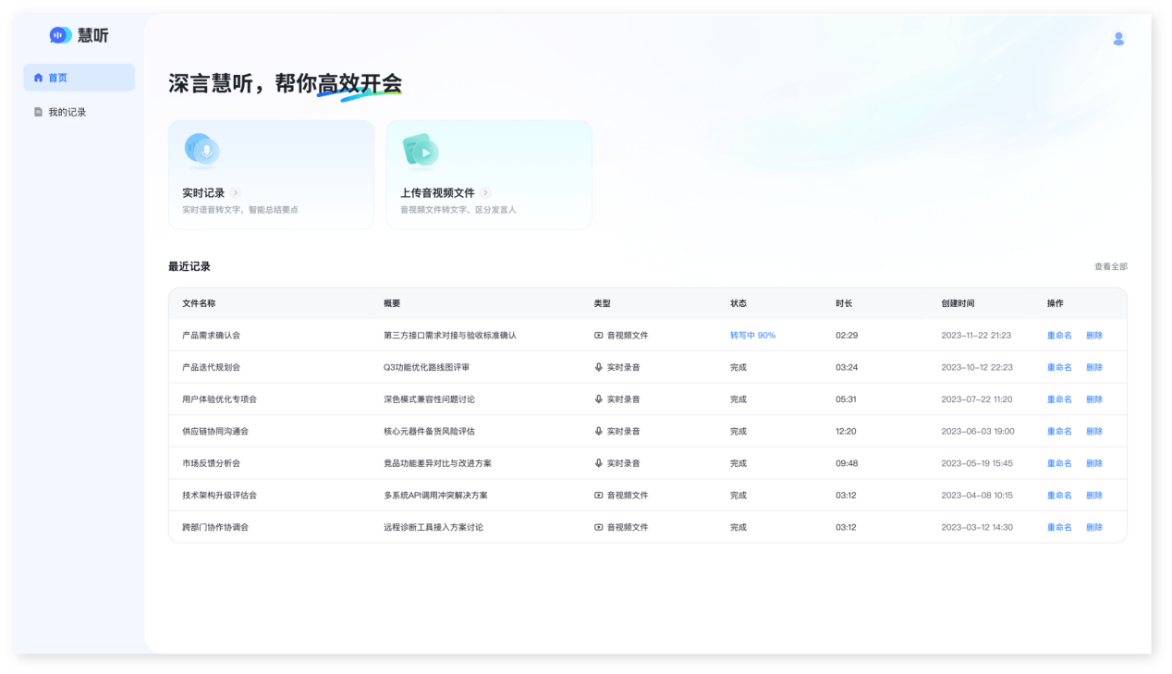The image size is (1172, 674).
Task: Rename the 产品需求确认会 record
Action: pyautogui.click(x=1058, y=336)
